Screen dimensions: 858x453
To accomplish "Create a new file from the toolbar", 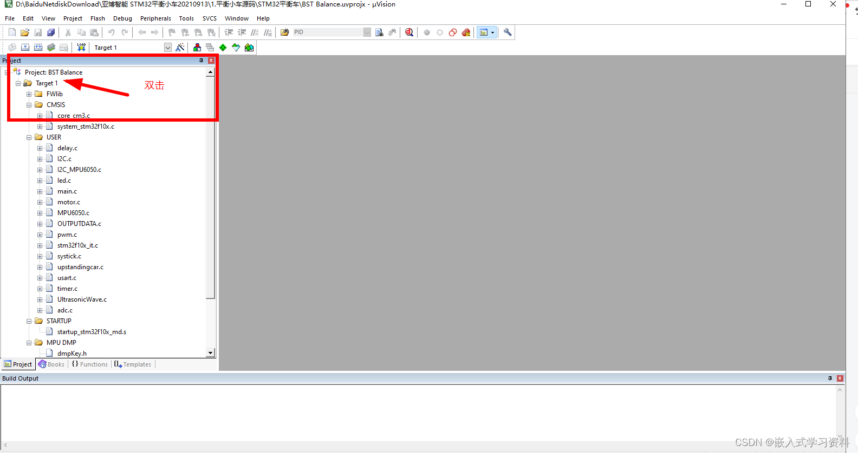I will click(x=12, y=32).
